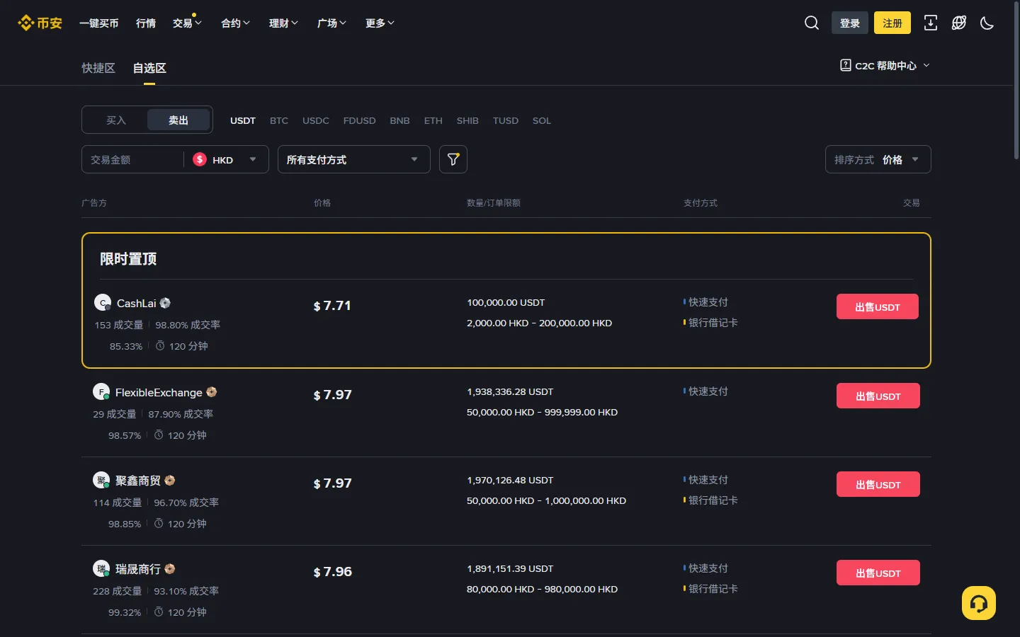1020x637 pixels.
Task: Click 出售USDT for 瑞晟商行
Action: point(878,573)
